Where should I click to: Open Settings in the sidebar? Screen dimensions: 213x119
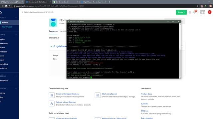click(2, 93)
